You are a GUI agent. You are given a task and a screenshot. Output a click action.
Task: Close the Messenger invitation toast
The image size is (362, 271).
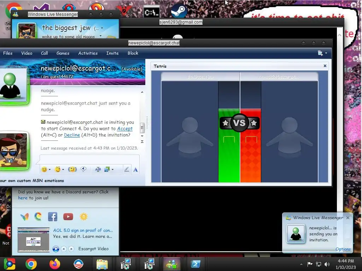pyautogui.click(x=348, y=217)
